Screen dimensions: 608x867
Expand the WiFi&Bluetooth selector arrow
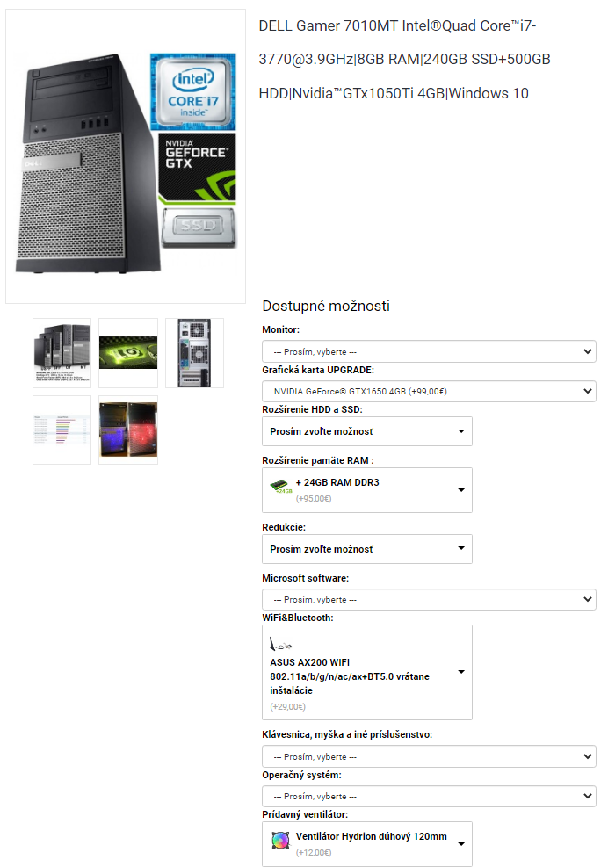(461, 672)
